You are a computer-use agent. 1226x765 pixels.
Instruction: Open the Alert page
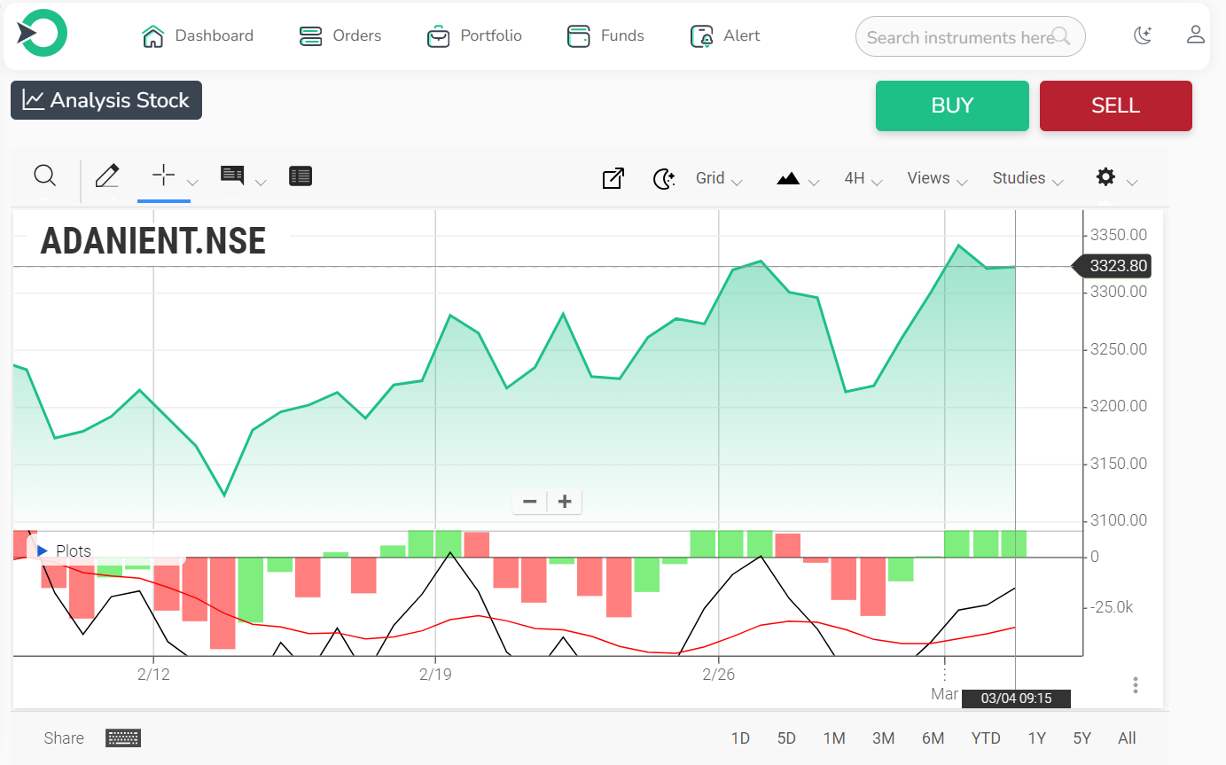click(x=725, y=36)
